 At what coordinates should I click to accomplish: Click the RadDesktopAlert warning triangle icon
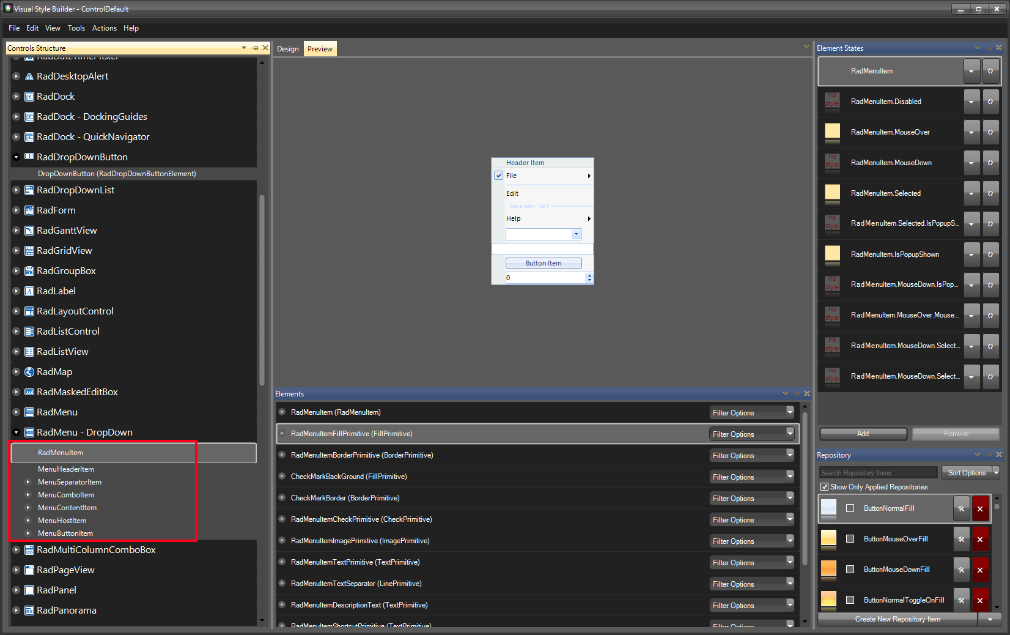pos(29,76)
